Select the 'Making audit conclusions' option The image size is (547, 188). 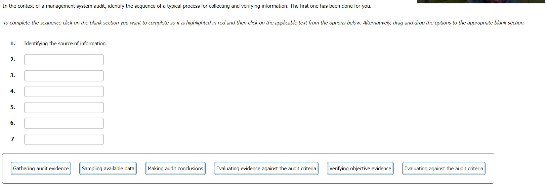175,169
